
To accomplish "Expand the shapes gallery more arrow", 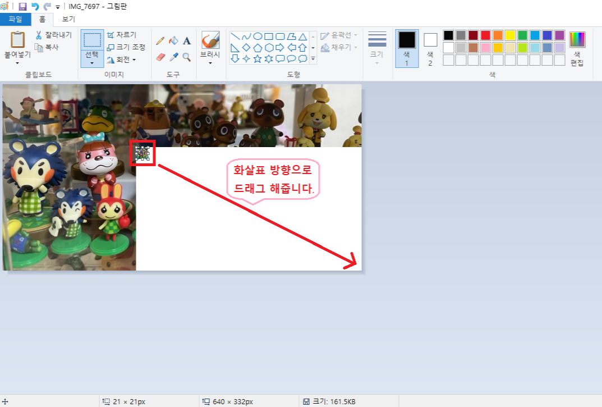I will pos(313,59).
